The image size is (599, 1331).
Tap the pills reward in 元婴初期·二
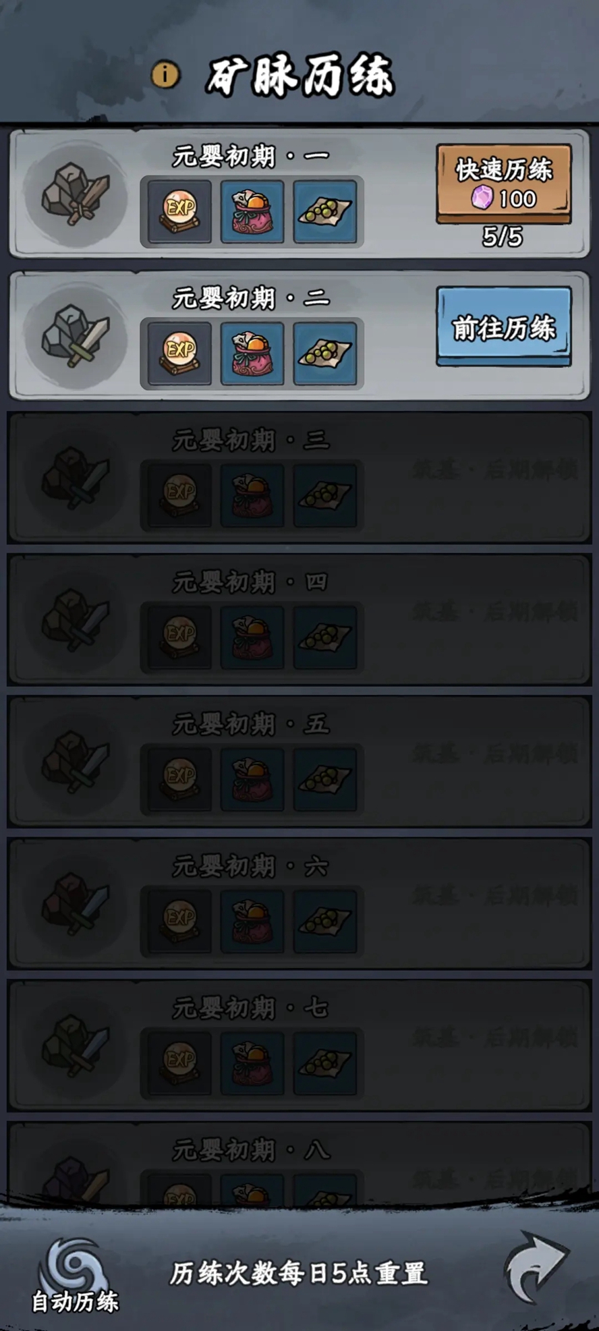[325, 353]
